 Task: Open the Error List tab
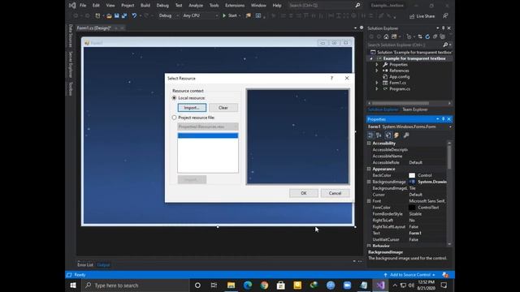click(x=85, y=265)
